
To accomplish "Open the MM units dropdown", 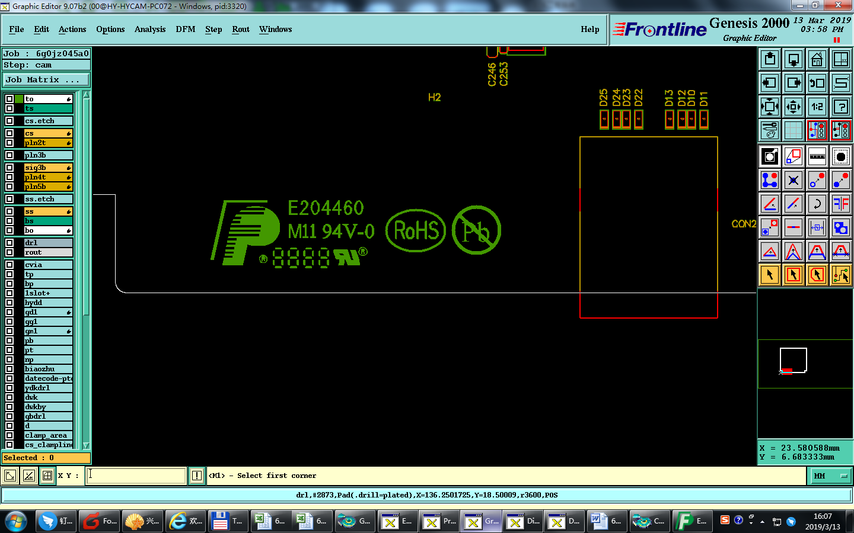I will coord(830,476).
